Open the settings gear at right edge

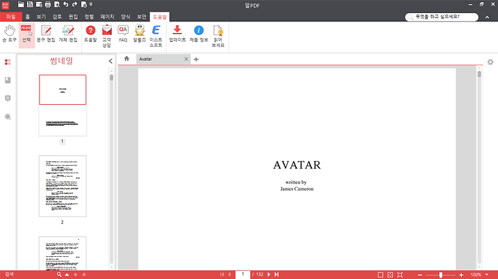pyautogui.click(x=490, y=62)
